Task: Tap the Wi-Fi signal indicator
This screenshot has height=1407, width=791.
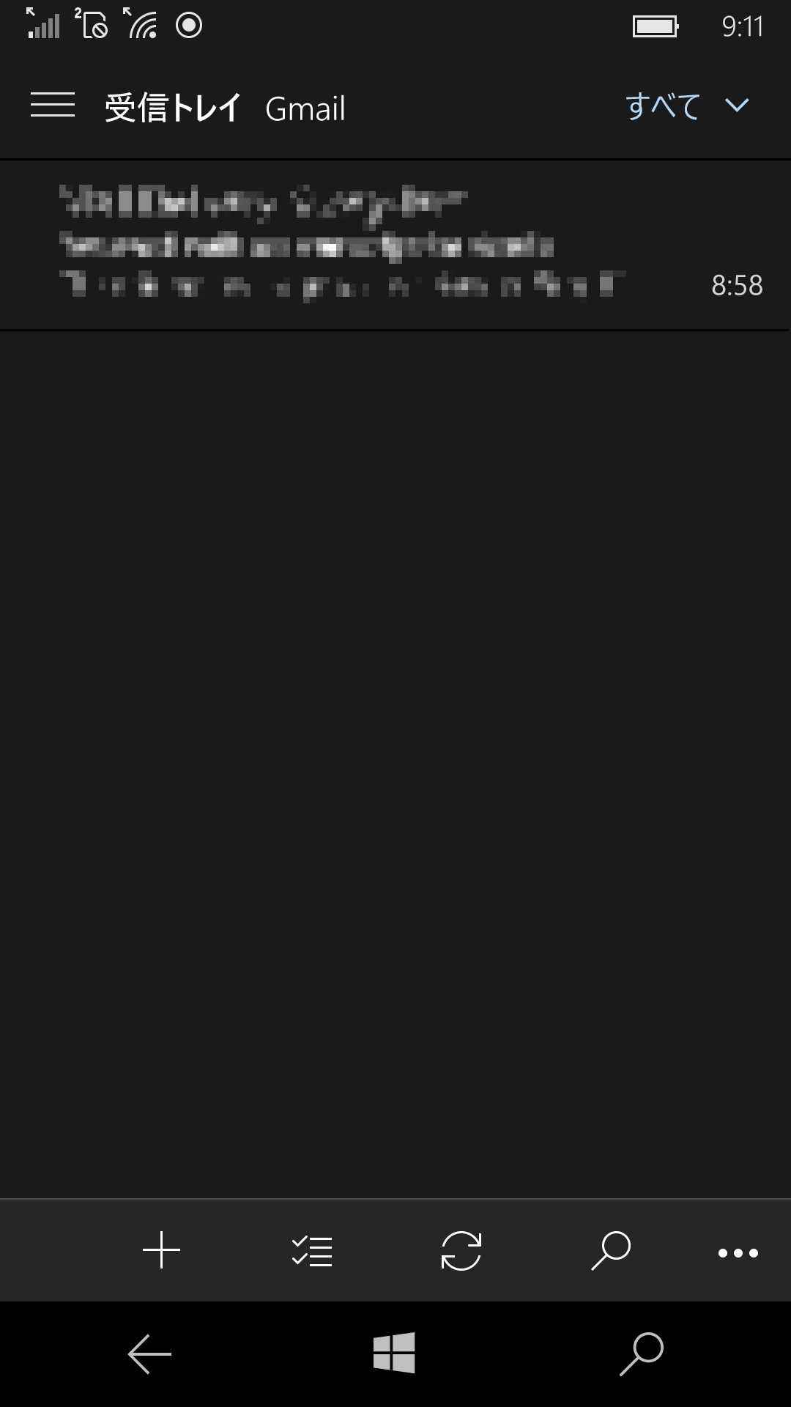Action: (x=140, y=23)
